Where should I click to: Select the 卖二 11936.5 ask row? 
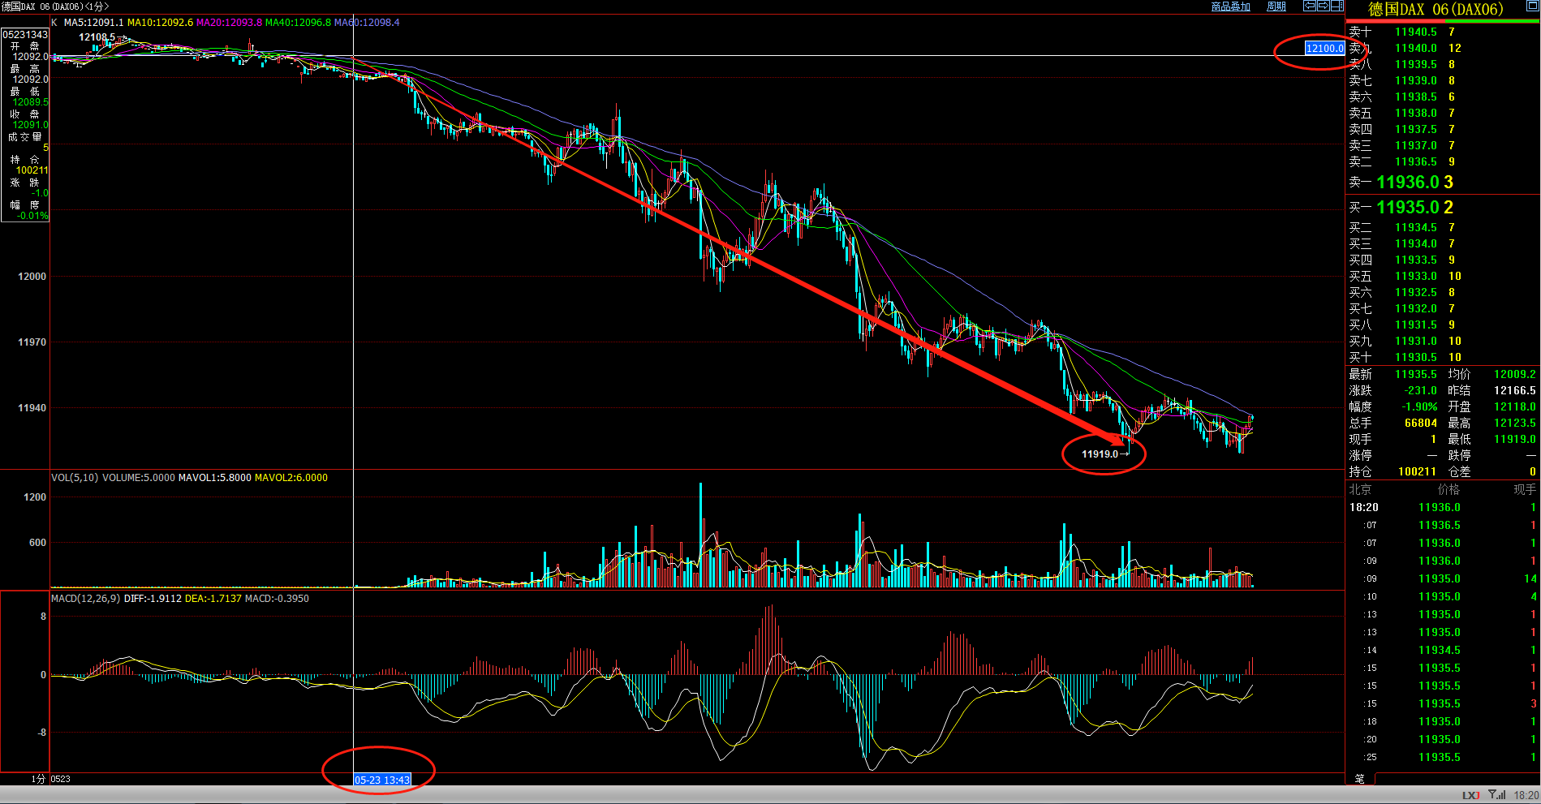coord(1442,161)
